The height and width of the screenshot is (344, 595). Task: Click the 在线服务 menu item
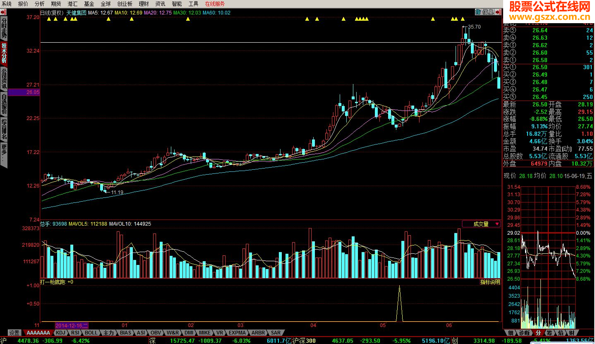[215, 4]
